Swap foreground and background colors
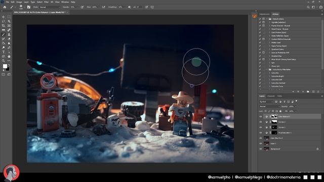The height and width of the screenshot is (182, 324). click(9, 65)
